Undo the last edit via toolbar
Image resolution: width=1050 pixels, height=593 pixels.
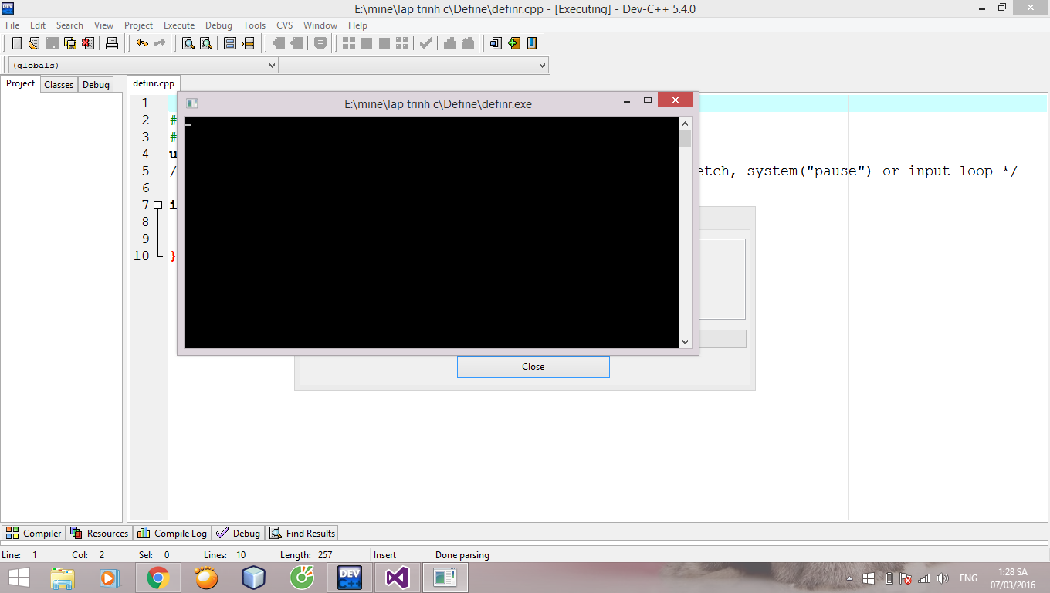point(142,43)
